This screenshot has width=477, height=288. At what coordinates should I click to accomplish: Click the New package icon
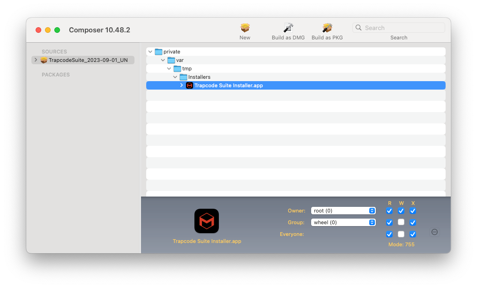(x=245, y=28)
